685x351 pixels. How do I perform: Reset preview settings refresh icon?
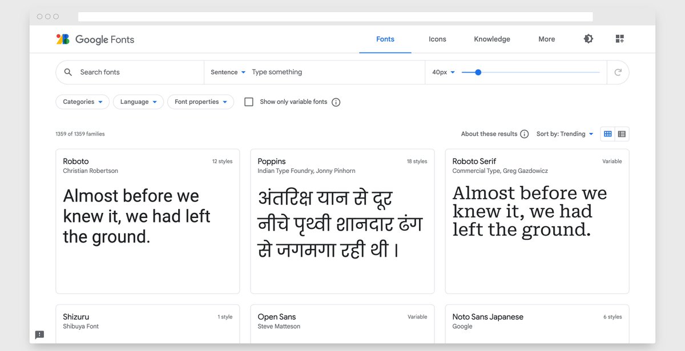click(618, 72)
